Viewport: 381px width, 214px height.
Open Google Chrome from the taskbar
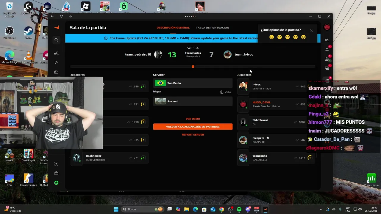221,209
